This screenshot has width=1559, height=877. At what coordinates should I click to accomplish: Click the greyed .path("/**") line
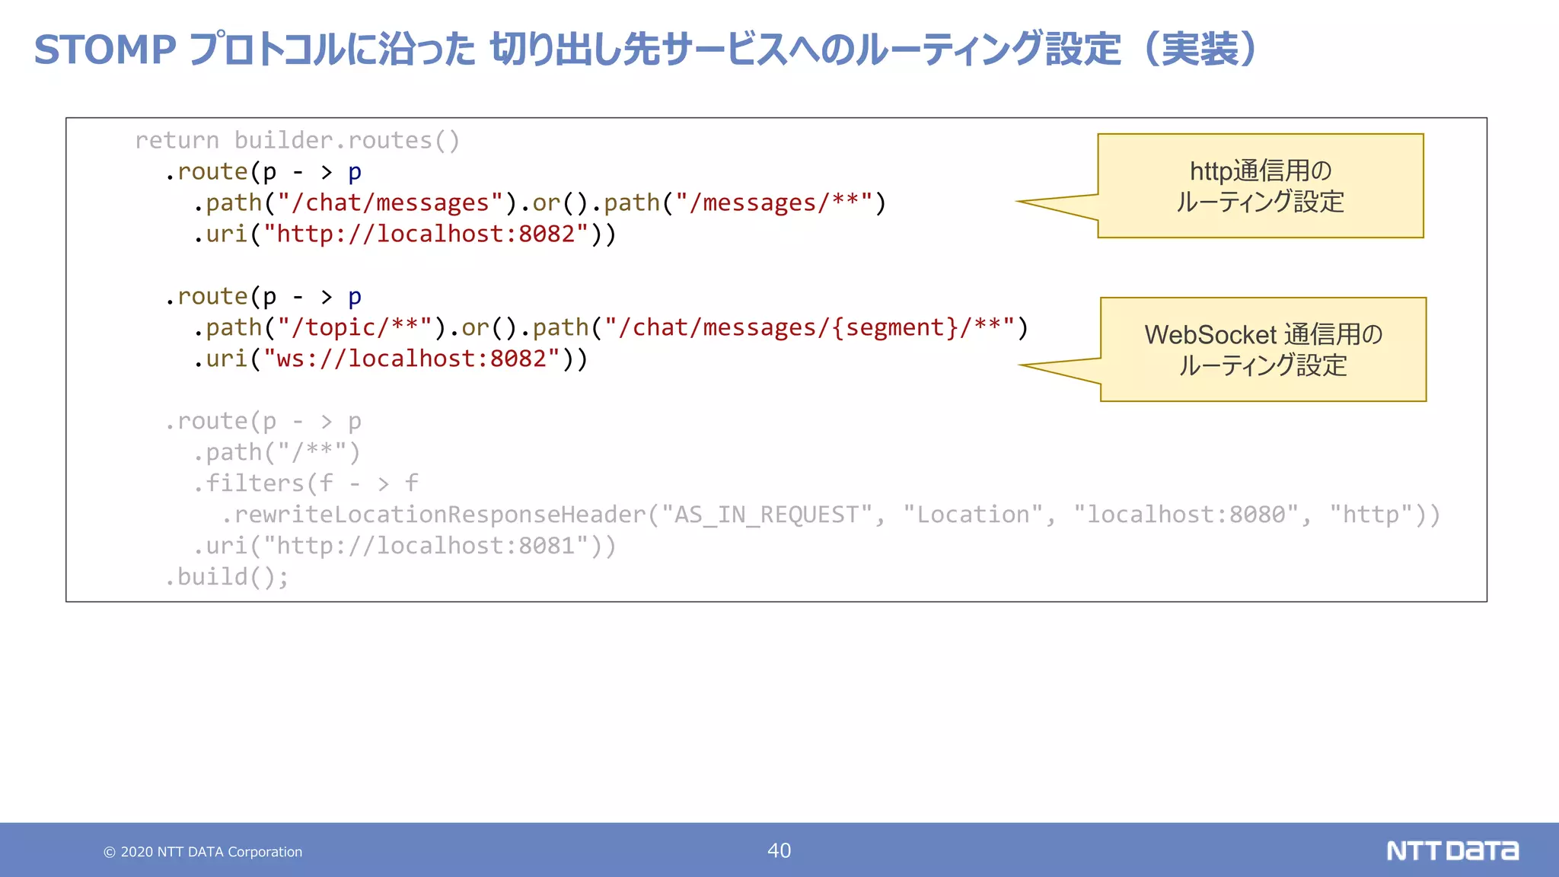pos(276,452)
